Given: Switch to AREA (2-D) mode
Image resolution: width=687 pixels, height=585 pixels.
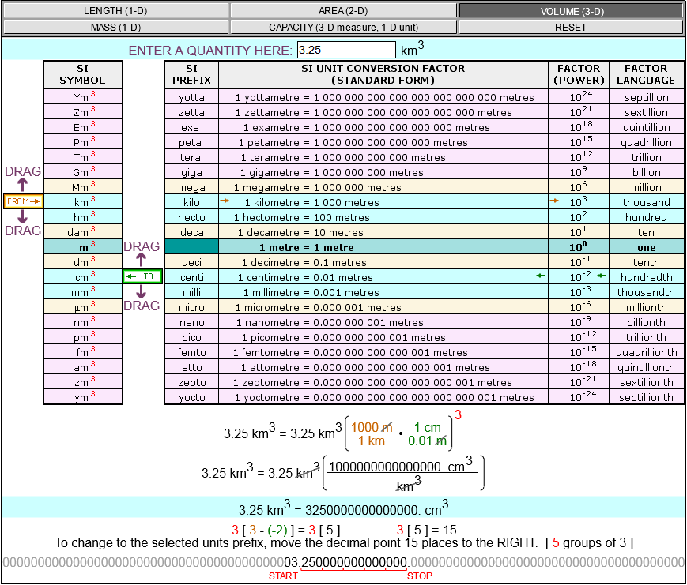Looking at the screenshot, I should point(343,11).
